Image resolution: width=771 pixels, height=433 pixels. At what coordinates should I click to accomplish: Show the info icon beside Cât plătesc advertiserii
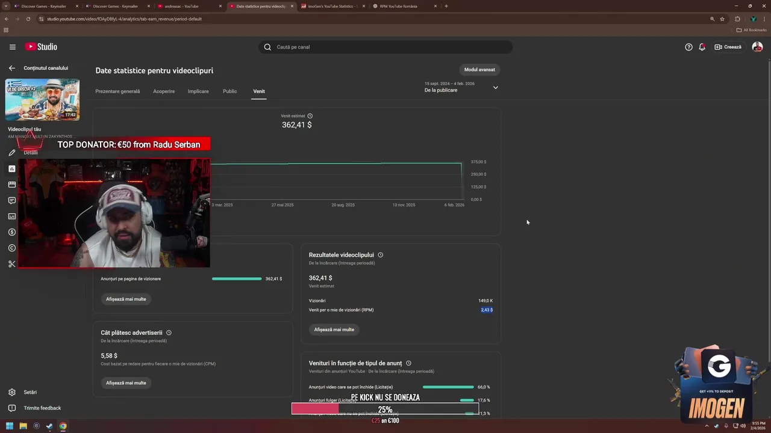click(x=169, y=333)
